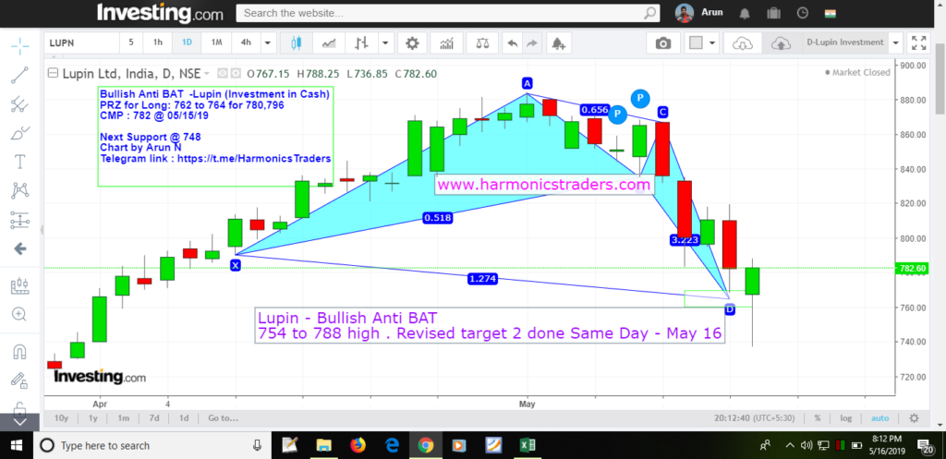Open the indicators chart icon
946x459 pixels.
click(x=446, y=43)
